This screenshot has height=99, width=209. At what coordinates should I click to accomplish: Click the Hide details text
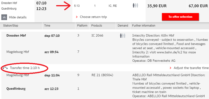[18, 17]
